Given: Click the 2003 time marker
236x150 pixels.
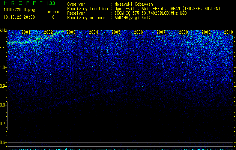Looking at the screenshot, I should click(x=71, y=32).
